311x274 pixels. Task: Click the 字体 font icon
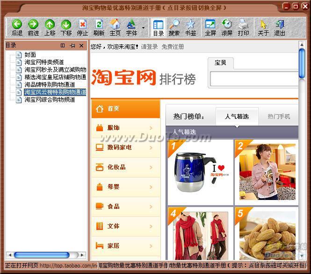pos(131,24)
